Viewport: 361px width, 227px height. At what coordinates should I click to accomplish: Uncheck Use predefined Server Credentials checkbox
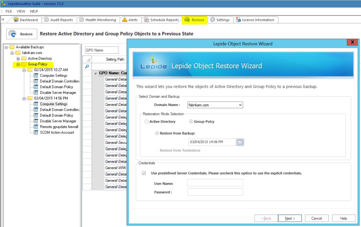144,173
